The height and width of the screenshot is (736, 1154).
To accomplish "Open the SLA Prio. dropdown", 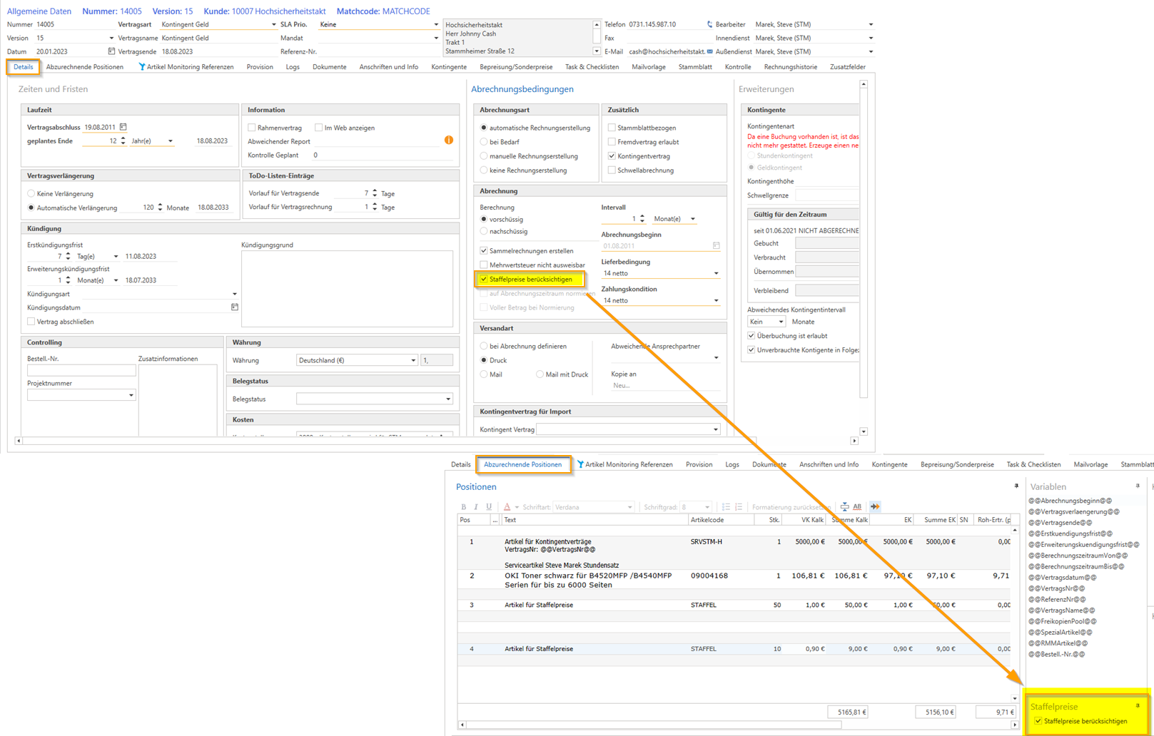I will click(436, 24).
